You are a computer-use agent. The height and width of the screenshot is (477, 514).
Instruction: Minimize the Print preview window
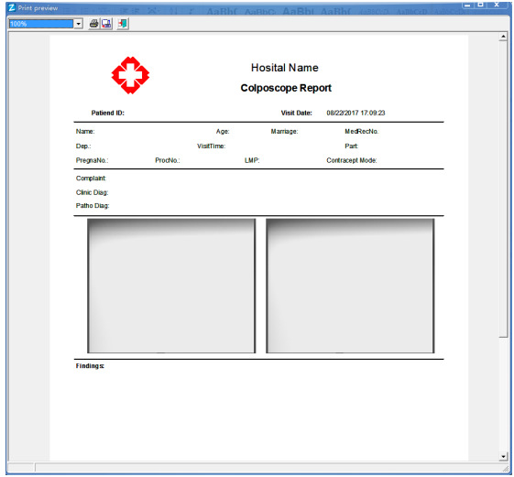467,5
